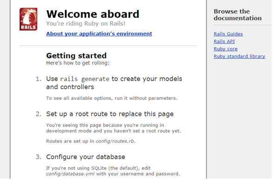Click 'You're riding Ruby on Rails!' subtitle

coord(85,24)
